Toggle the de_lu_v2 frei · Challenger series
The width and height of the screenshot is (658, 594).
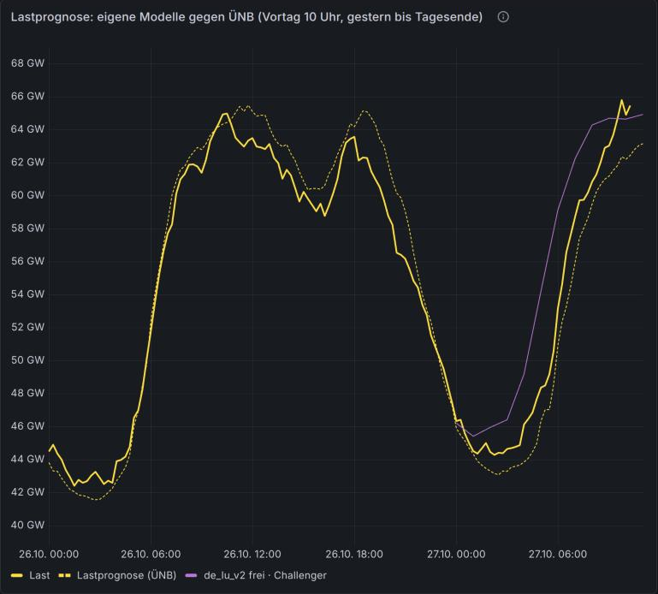click(265, 575)
